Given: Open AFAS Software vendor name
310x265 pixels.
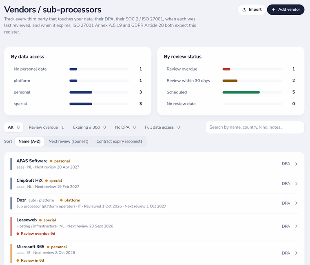Looking at the screenshot, I should [x=32, y=161].
